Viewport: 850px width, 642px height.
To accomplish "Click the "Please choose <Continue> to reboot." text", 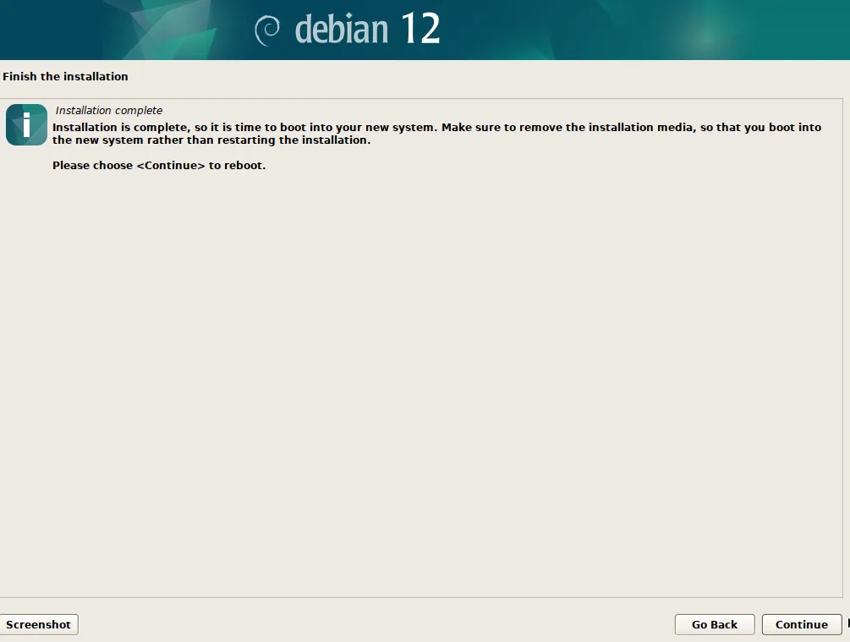I will pyautogui.click(x=159, y=166).
